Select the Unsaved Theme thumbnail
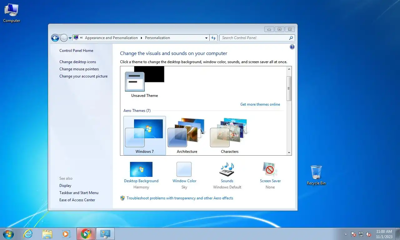 coord(144,82)
